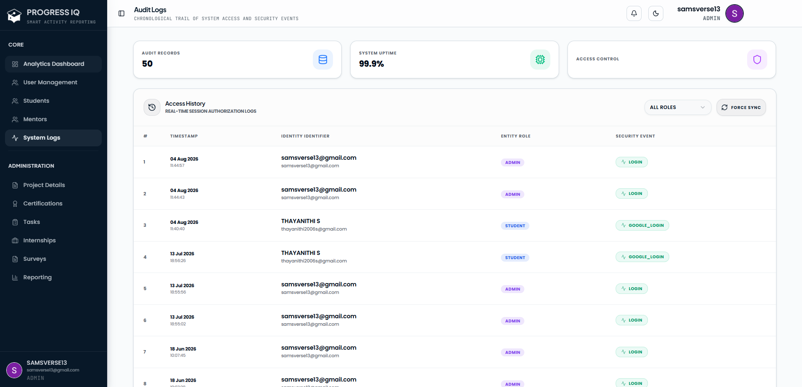
Task: Open the Students page
Action: pyautogui.click(x=53, y=101)
